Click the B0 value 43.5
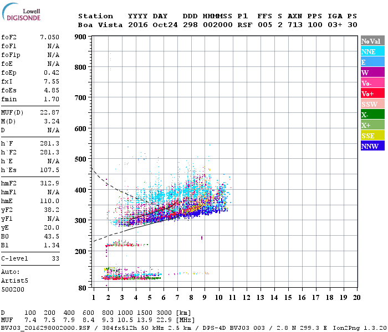388x332 pixels. [x=52, y=237]
